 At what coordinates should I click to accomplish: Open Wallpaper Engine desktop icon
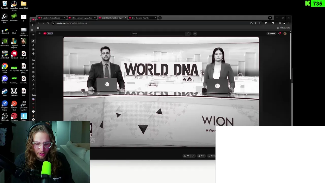pyautogui.click(x=5, y=106)
